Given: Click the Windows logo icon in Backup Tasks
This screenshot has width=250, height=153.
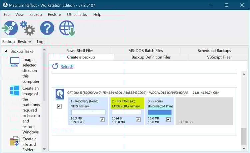Looking at the screenshot, I should [15, 90].
